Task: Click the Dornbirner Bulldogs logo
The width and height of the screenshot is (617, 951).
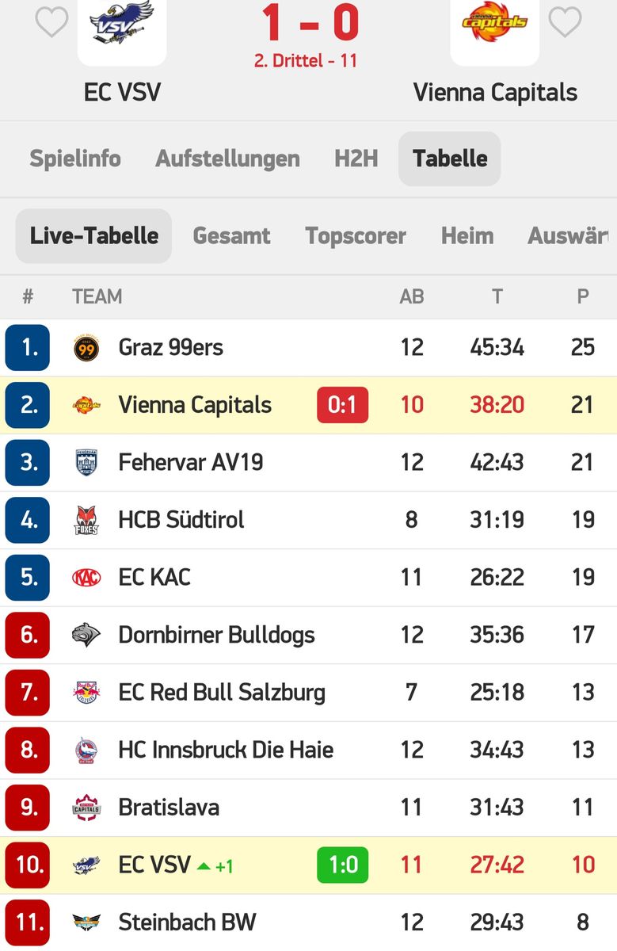Action: tap(86, 636)
